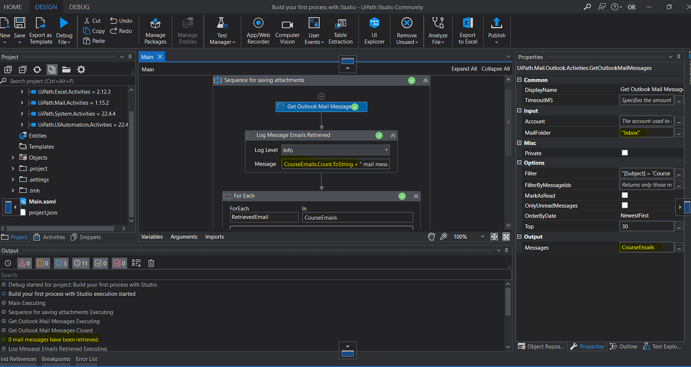
Task: Click the Publish icon in ribbon
Action: pos(496,30)
